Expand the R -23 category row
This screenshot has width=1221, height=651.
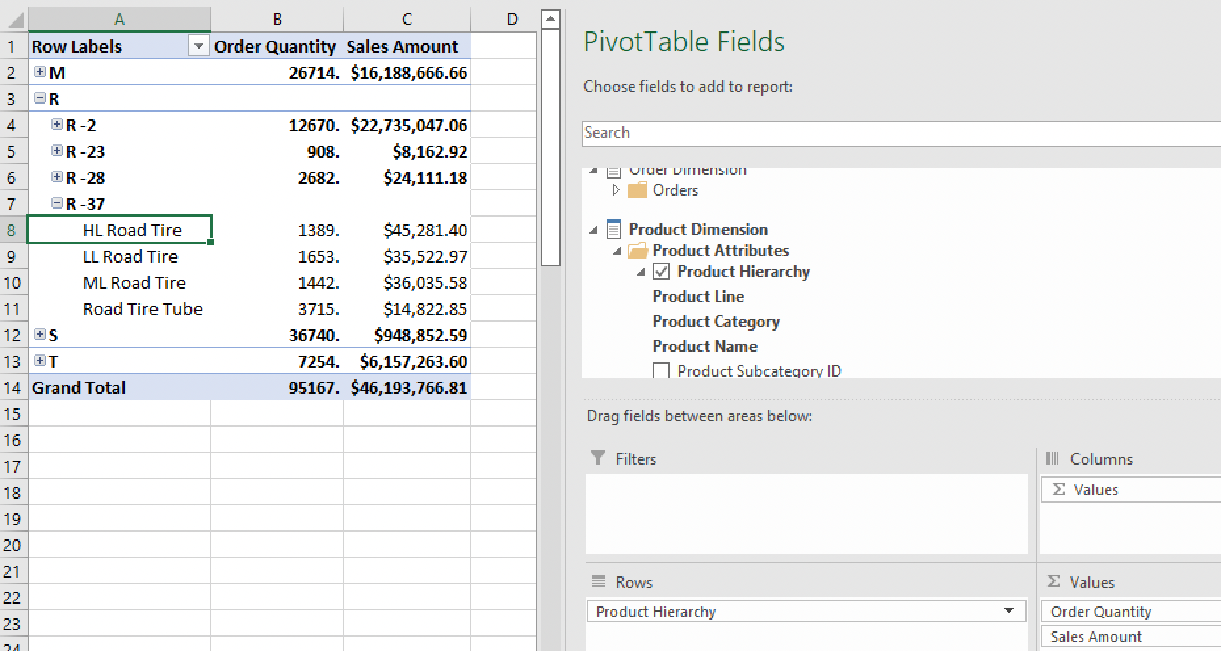click(57, 151)
